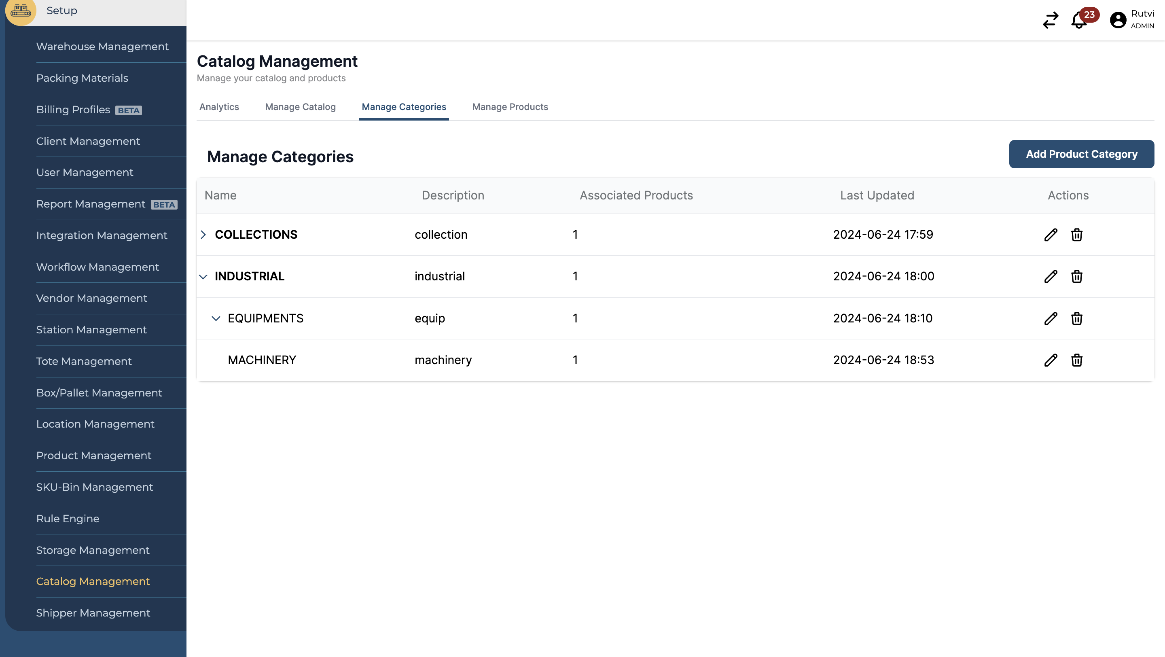Collapse the EQUIPMENTS category
Screen dimensions: 1165x657
tap(216, 318)
